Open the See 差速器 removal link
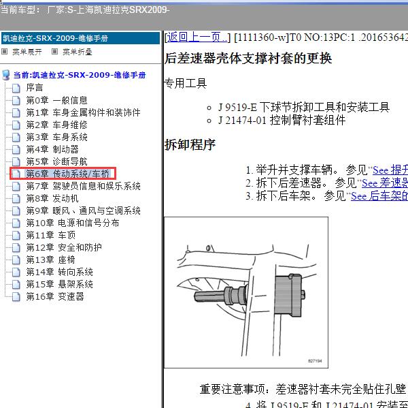 point(385,183)
